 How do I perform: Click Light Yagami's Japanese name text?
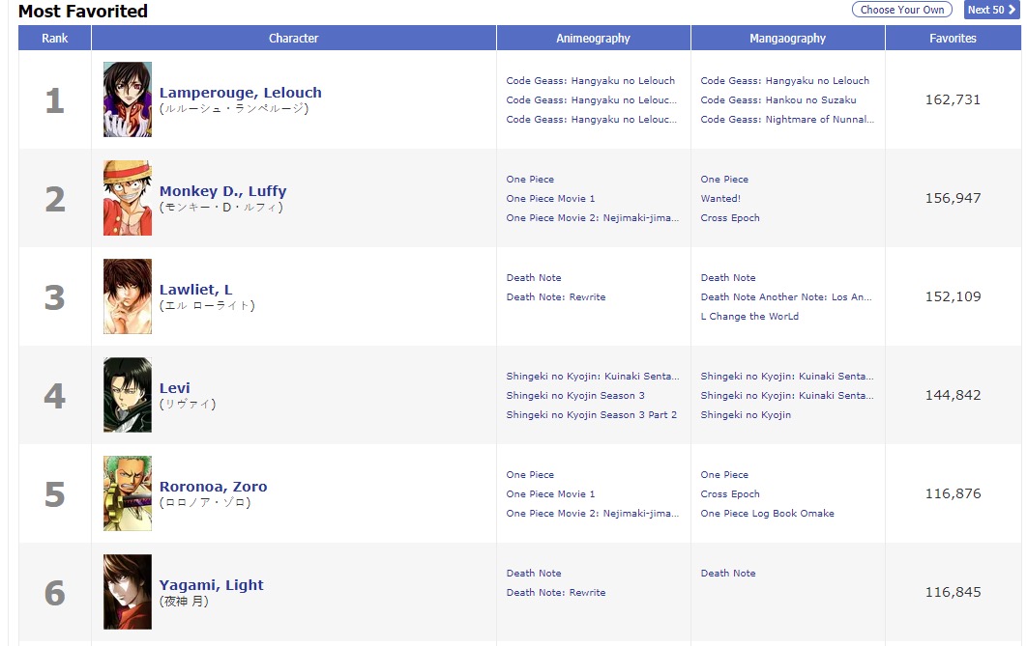(184, 601)
